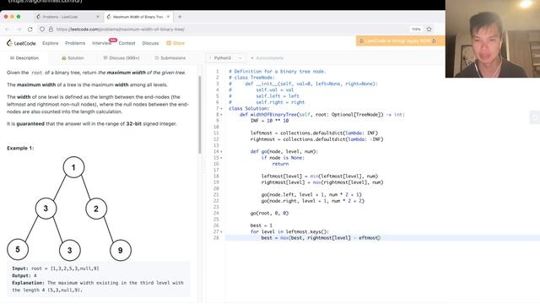This screenshot has width=540, height=304.
Task: Go back with the browser back arrow
Action: tap(8, 30)
